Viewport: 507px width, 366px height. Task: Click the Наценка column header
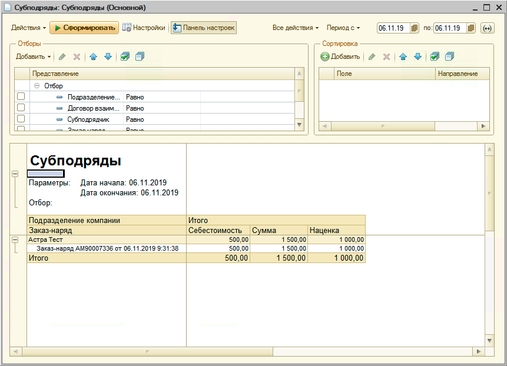point(336,230)
